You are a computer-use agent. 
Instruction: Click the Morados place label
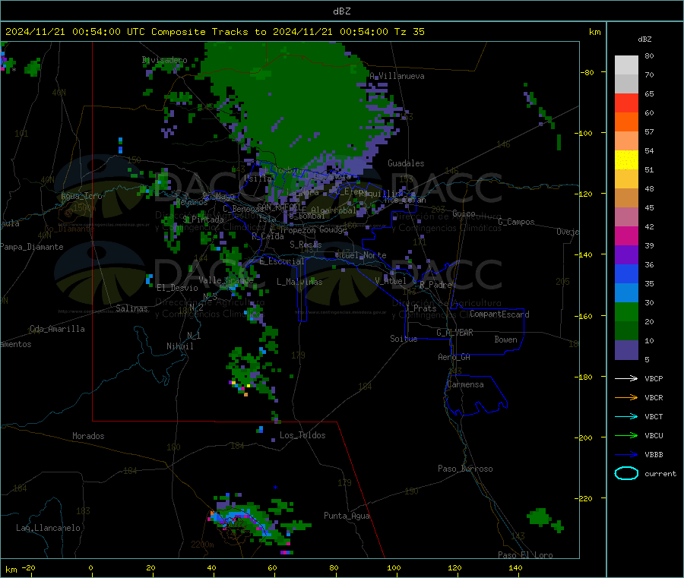click(x=88, y=436)
